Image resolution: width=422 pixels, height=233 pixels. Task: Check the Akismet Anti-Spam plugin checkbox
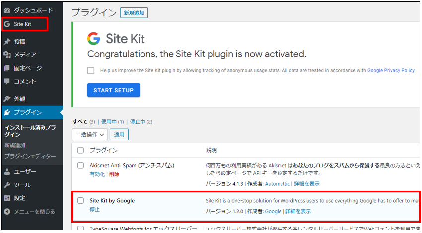click(81, 165)
